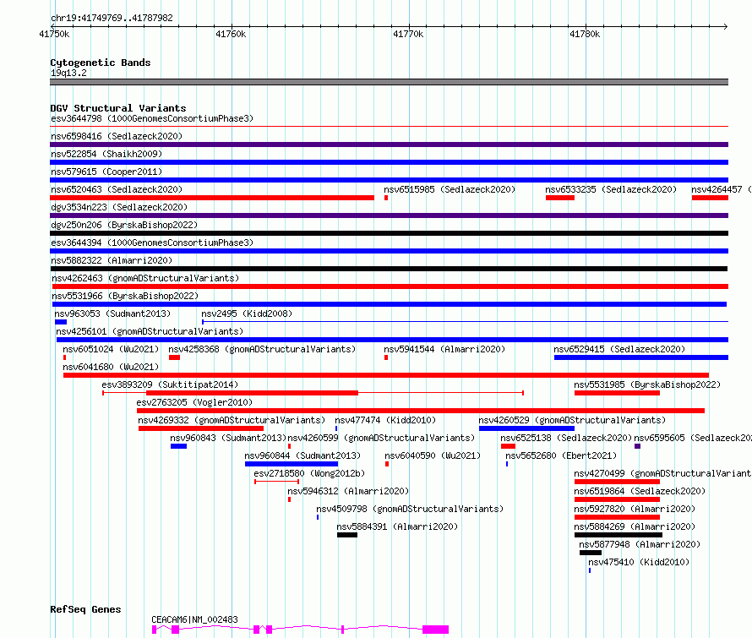
Task: Click nsv477474 Kidd2010 label
Action: [385, 420]
